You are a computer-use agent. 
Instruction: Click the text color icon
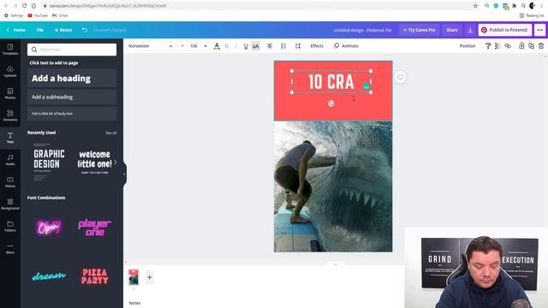click(x=217, y=46)
